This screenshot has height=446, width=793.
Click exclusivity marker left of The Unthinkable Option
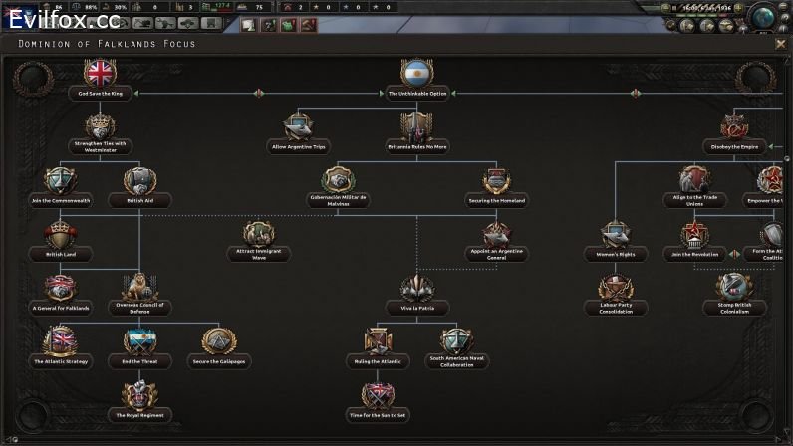(258, 94)
